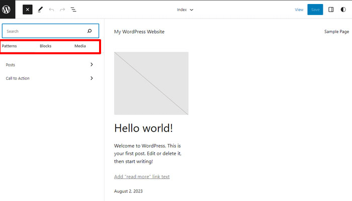Click the View link
This screenshot has width=352, height=201.
(x=299, y=10)
